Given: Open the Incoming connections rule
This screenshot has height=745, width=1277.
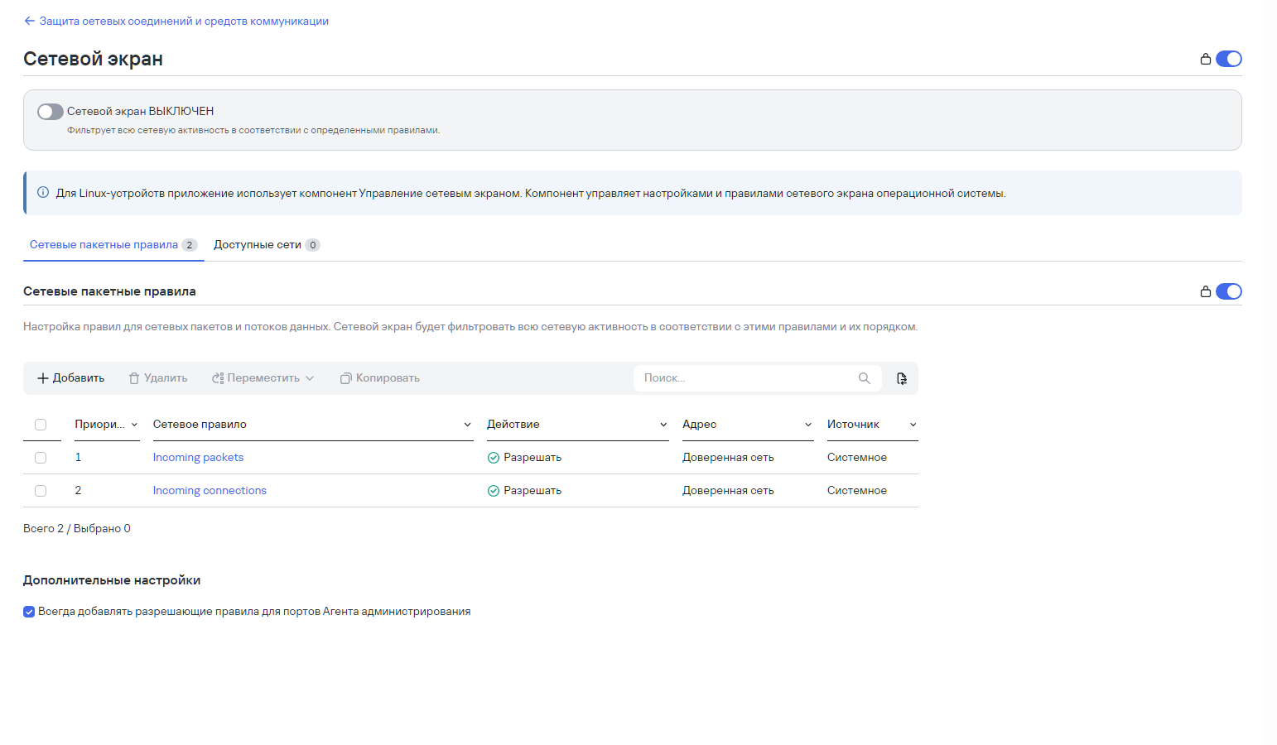Looking at the screenshot, I should (210, 491).
